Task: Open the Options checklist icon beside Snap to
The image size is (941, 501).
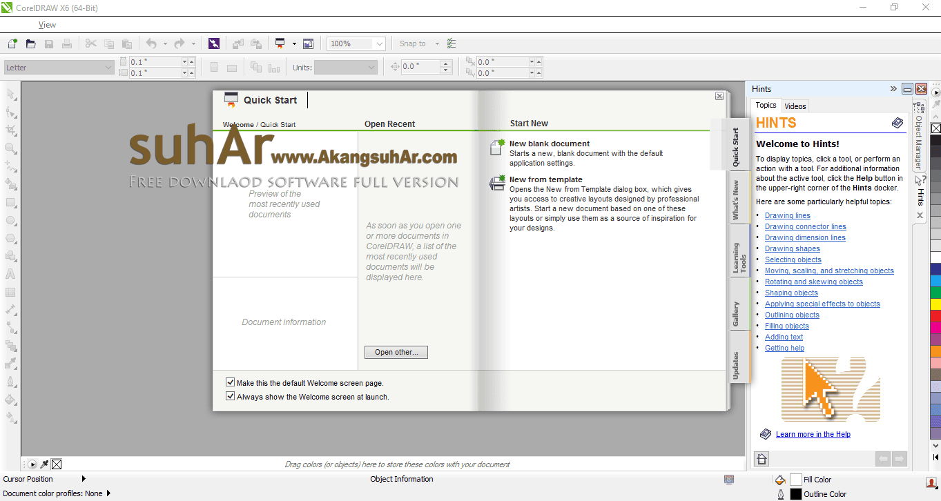Action: 452,43
